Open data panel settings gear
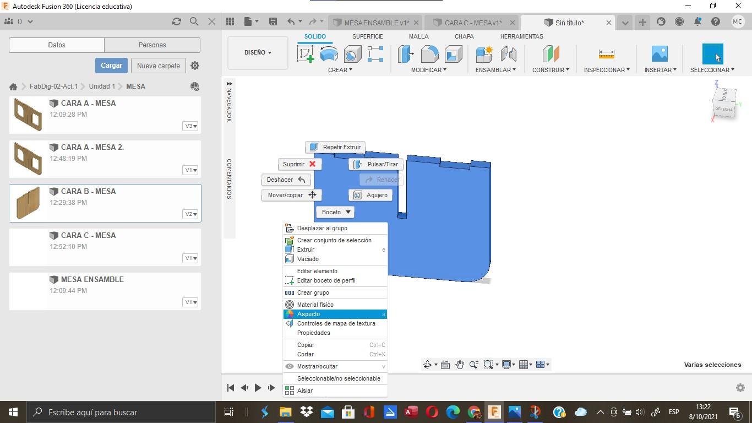Viewport: 752px width, 423px height. 195,66
